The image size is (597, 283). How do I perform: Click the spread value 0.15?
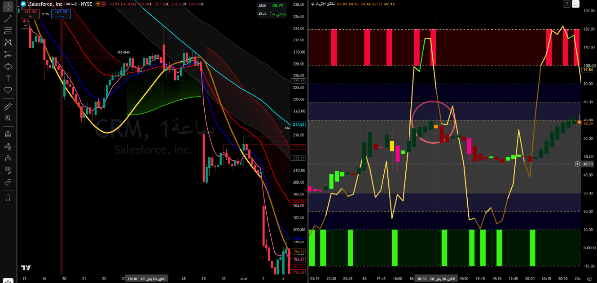click(x=45, y=14)
